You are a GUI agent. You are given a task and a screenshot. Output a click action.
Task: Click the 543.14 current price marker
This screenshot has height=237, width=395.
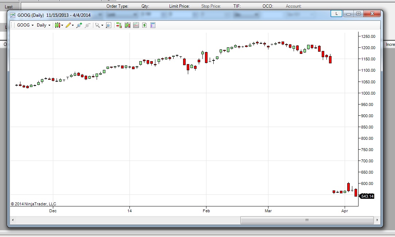tap(367, 196)
